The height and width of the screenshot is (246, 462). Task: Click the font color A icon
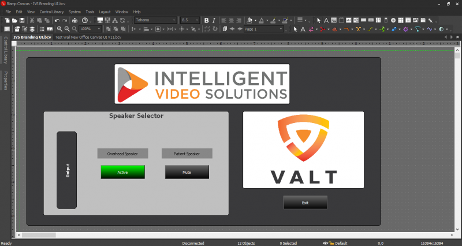[x=262, y=20]
